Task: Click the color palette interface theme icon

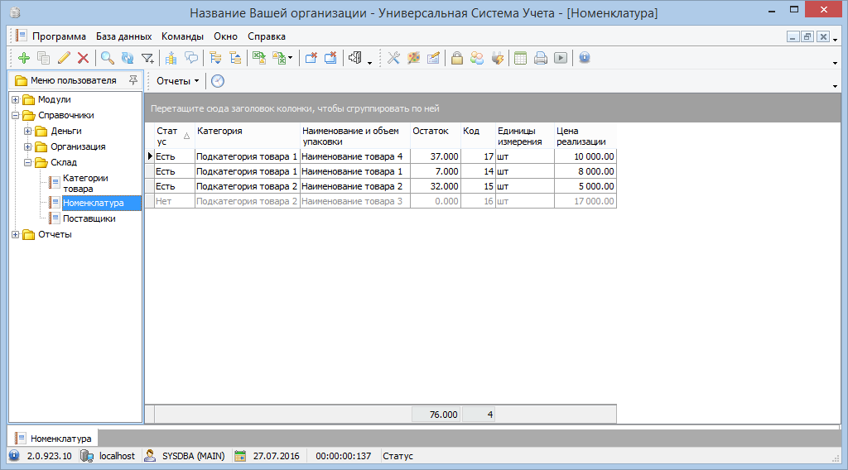Action: click(412, 58)
